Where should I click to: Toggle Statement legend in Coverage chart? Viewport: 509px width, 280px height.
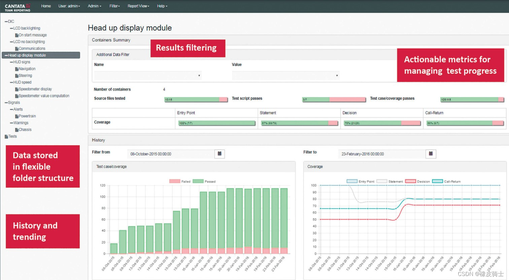pos(382,181)
